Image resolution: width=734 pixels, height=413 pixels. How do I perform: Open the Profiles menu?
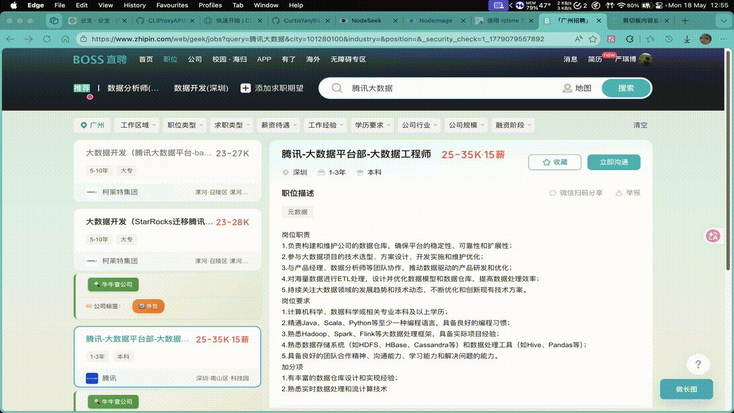click(x=210, y=5)
